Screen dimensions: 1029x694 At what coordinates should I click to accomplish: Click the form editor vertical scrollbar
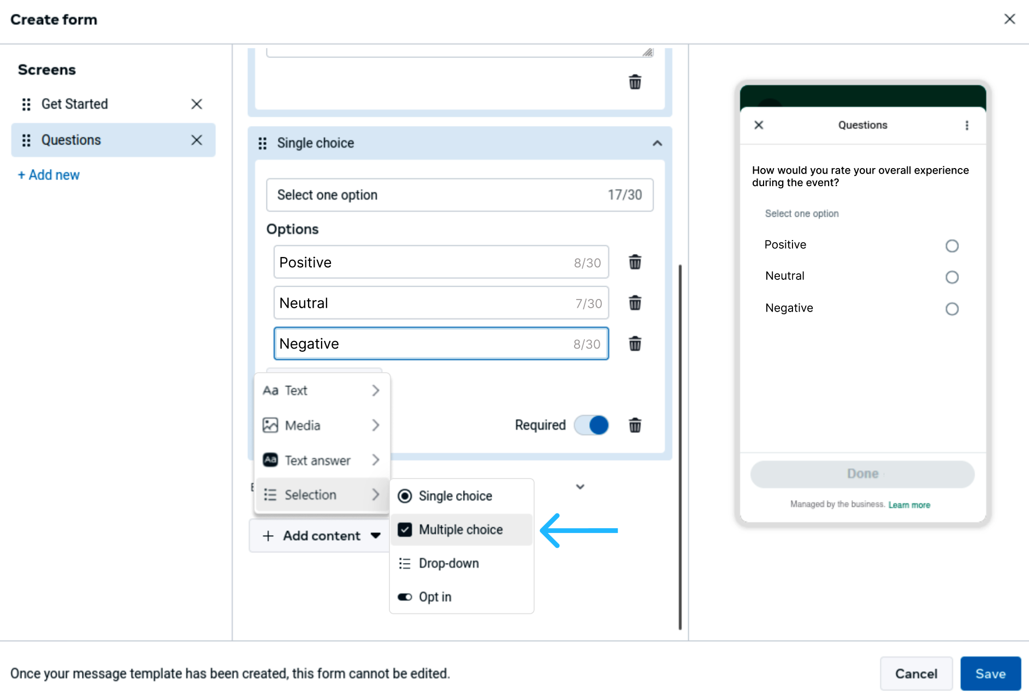pyautogui.click(x=680, y=446)
